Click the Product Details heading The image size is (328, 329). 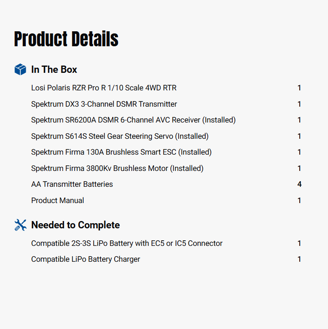click(x=66, y=39)
